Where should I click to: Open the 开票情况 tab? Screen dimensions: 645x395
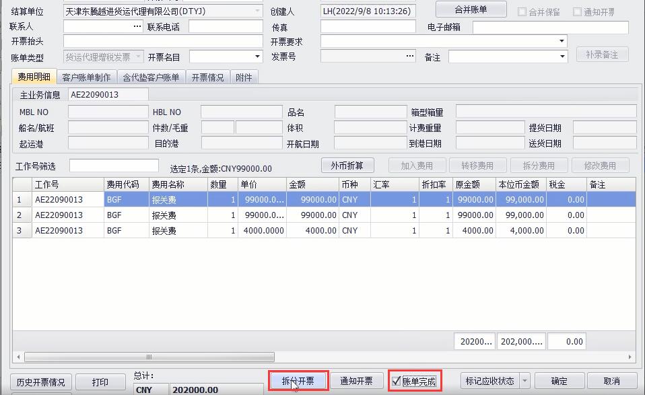tap(207, 77)
